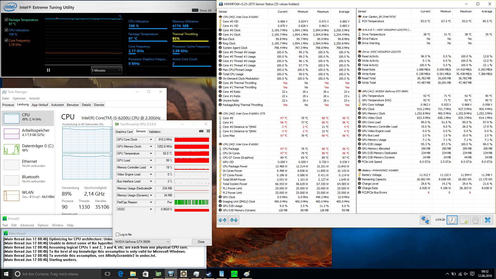The height and width of the screenshot is (279, 496).
Task: Toggle CPU Utilization checkbox in XTU
Action: pos(6,30)
